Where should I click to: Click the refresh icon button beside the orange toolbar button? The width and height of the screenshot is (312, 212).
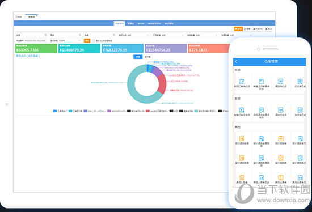pyautogui.click(x=247, y=29)
